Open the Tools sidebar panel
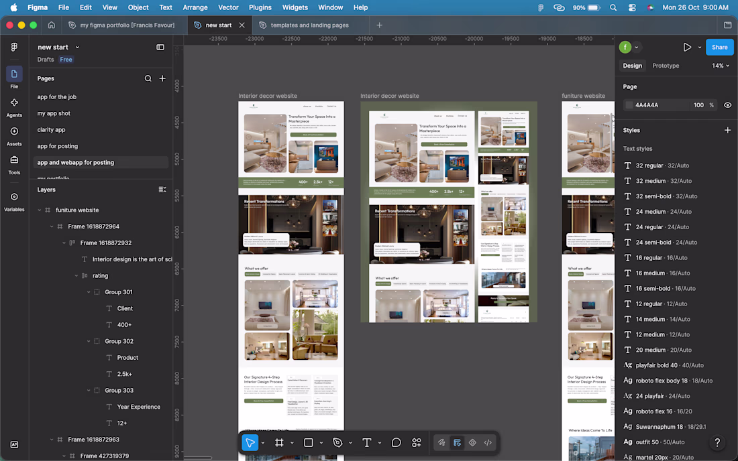This screenshot has width=738, height=461. (14, 165)
